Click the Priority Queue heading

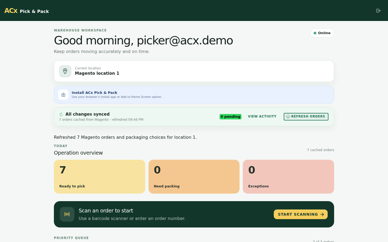71,238
